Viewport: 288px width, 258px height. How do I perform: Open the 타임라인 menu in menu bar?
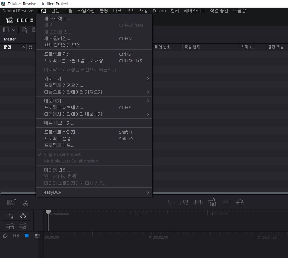(x=86, y=11)
